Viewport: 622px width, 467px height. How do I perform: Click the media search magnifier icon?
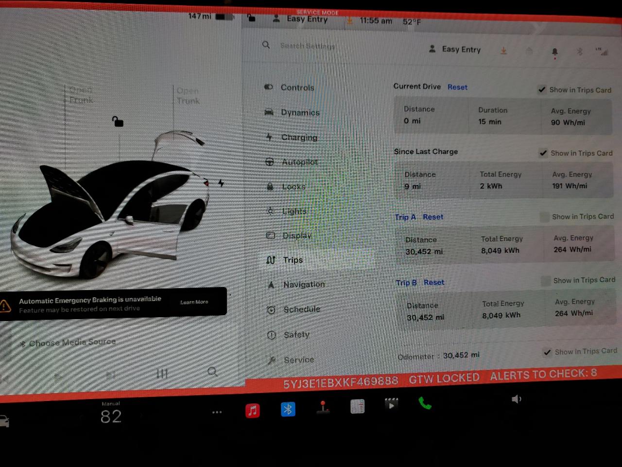[212, 372]
